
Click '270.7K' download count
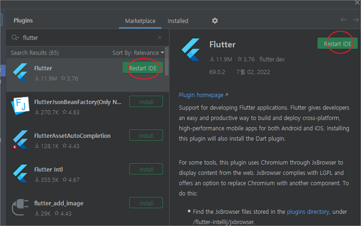(x=47, y=112)
